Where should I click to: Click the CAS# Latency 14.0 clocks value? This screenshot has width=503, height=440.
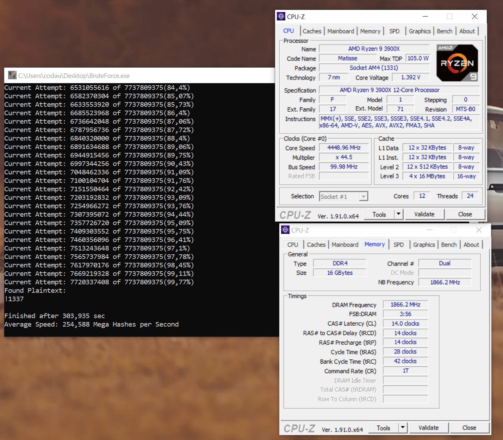[405, 323]
